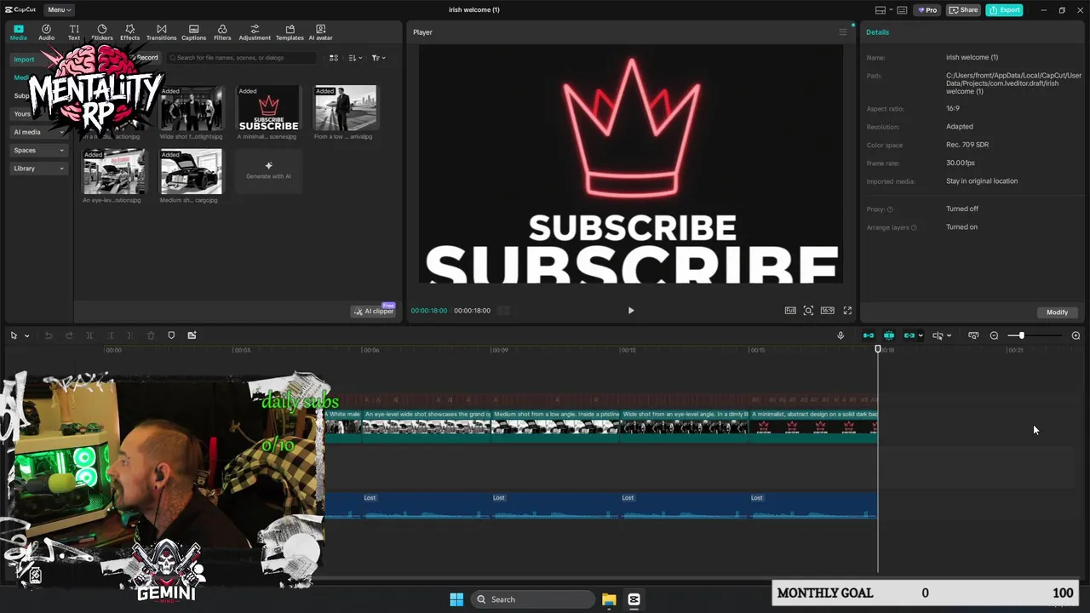
Task: Open the media sort dropdown
Action: point(355,58)
